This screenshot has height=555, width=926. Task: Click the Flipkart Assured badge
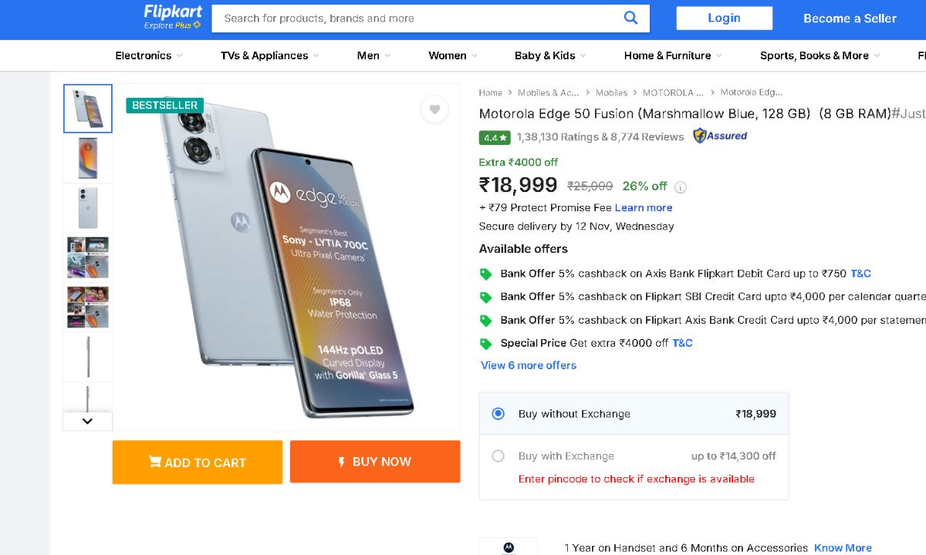pos(720,136)
